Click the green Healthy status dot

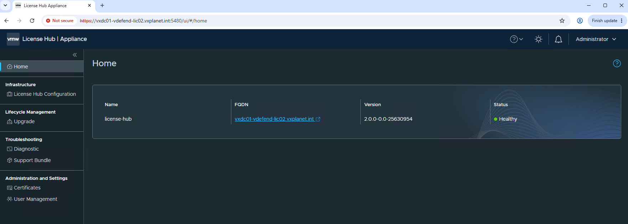tap(495, 119)
